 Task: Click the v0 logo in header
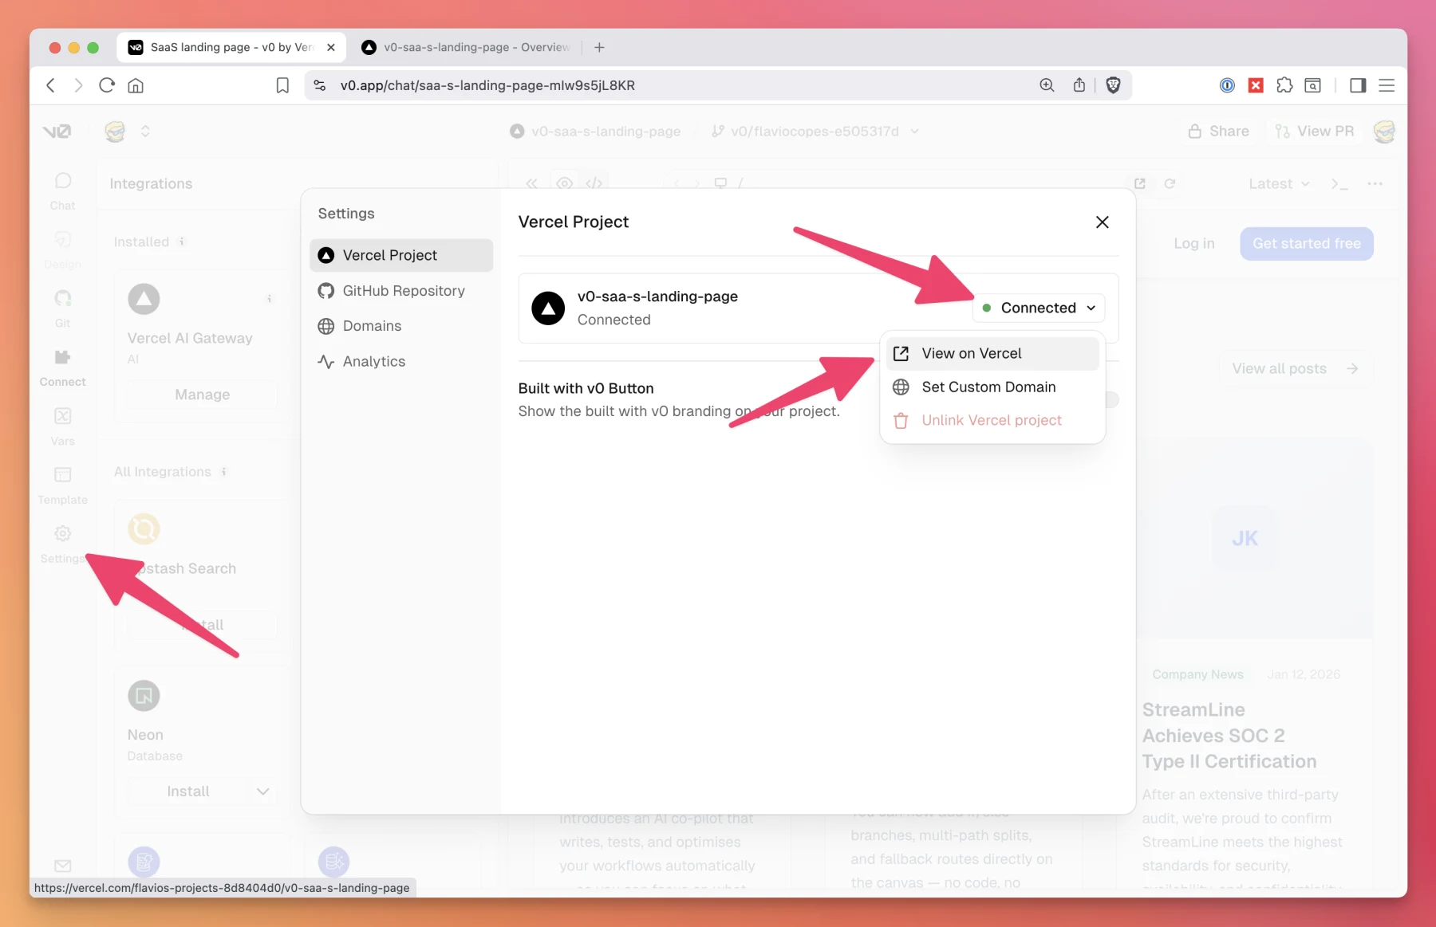coord(57,132)
